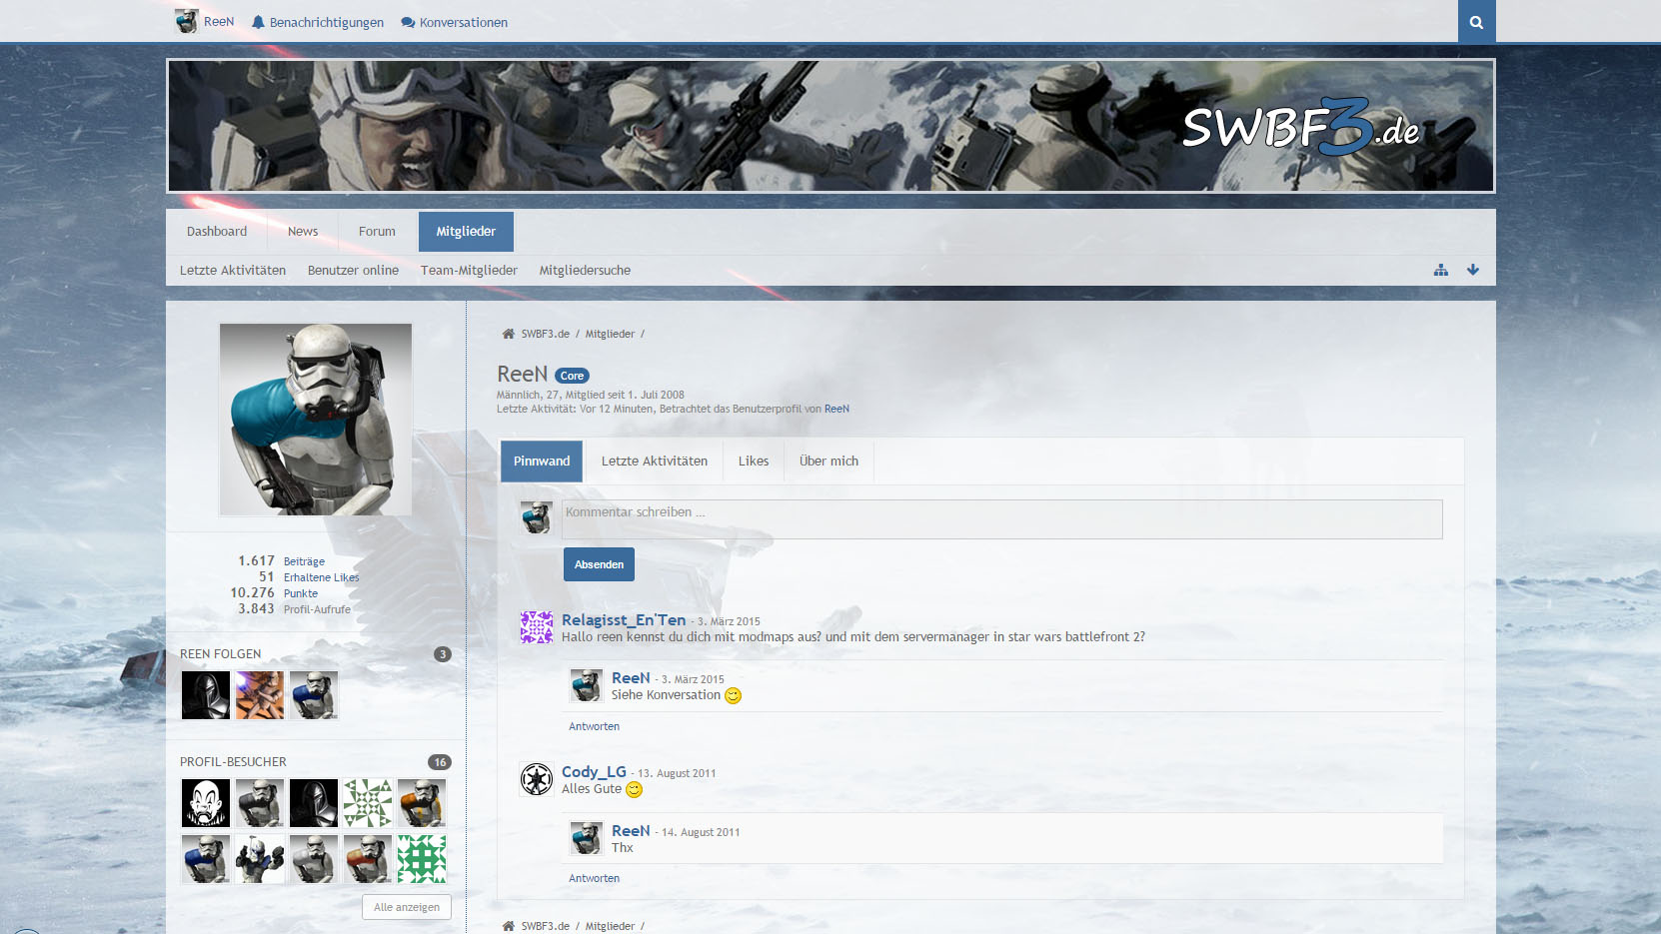Select the Mitglieder menu item

coord(466,232)
